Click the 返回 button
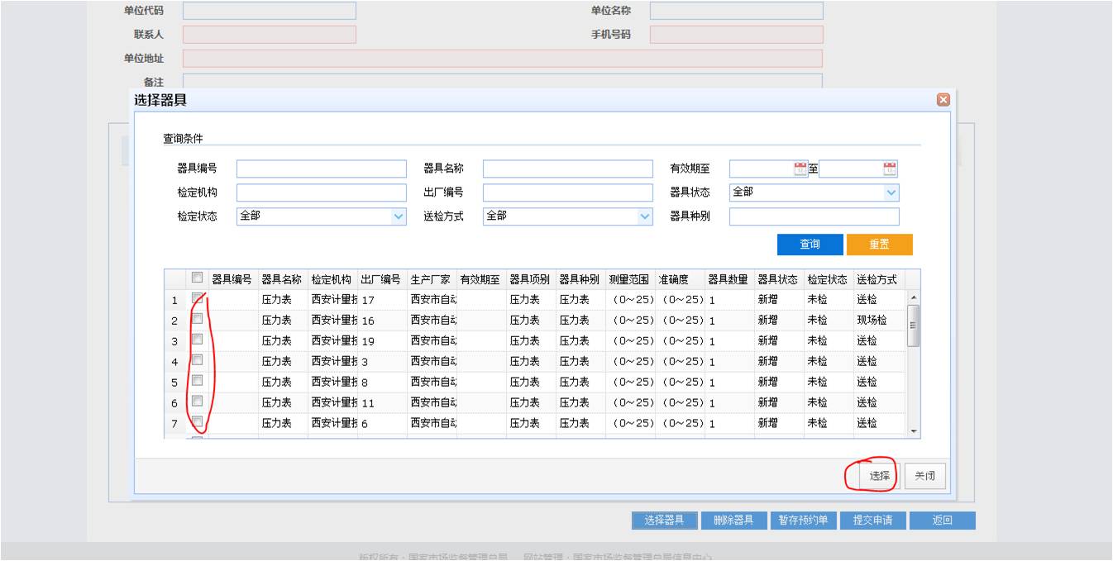The image size is (1113, 561). 943,521
